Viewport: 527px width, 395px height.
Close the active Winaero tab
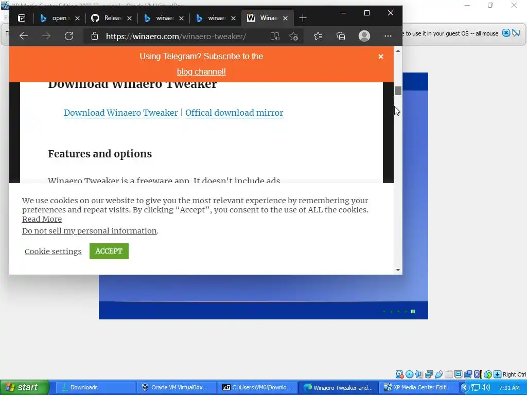point(285,18)
